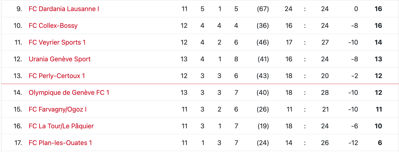Viewport: 399px width, 152px height.
Task: Select the FC La Tour/Le Pâquier link
Action: tap(61, 126)
